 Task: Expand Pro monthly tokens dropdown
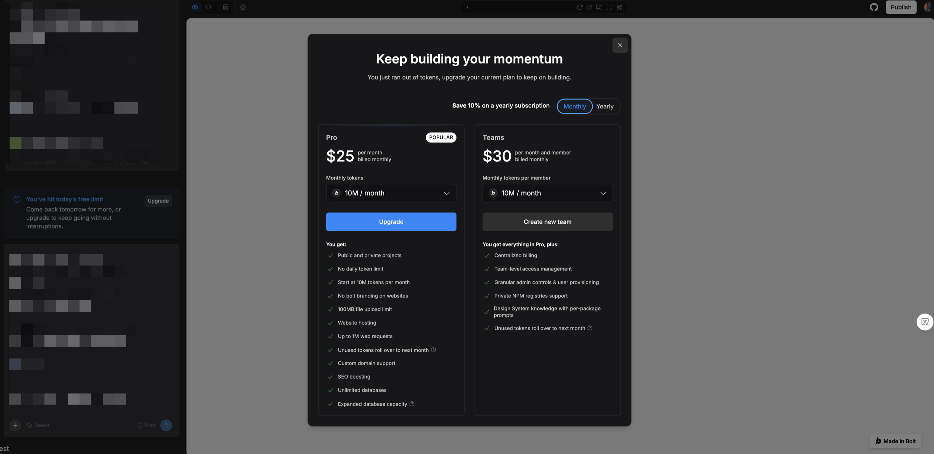[391, 193]
